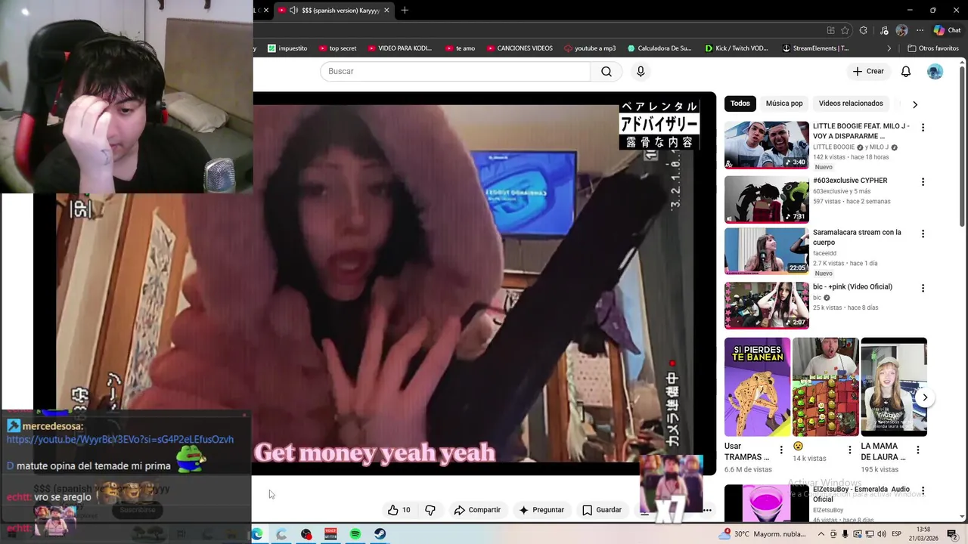Open YouTube notifications bell
The width and height of the screenshot is (968, 544).
(x=905, y=71)
